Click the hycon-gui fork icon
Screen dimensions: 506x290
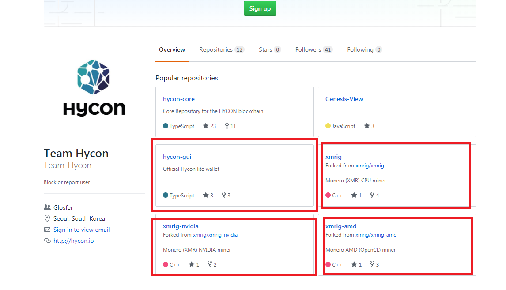pyautogui.click(x=223, y=195)
